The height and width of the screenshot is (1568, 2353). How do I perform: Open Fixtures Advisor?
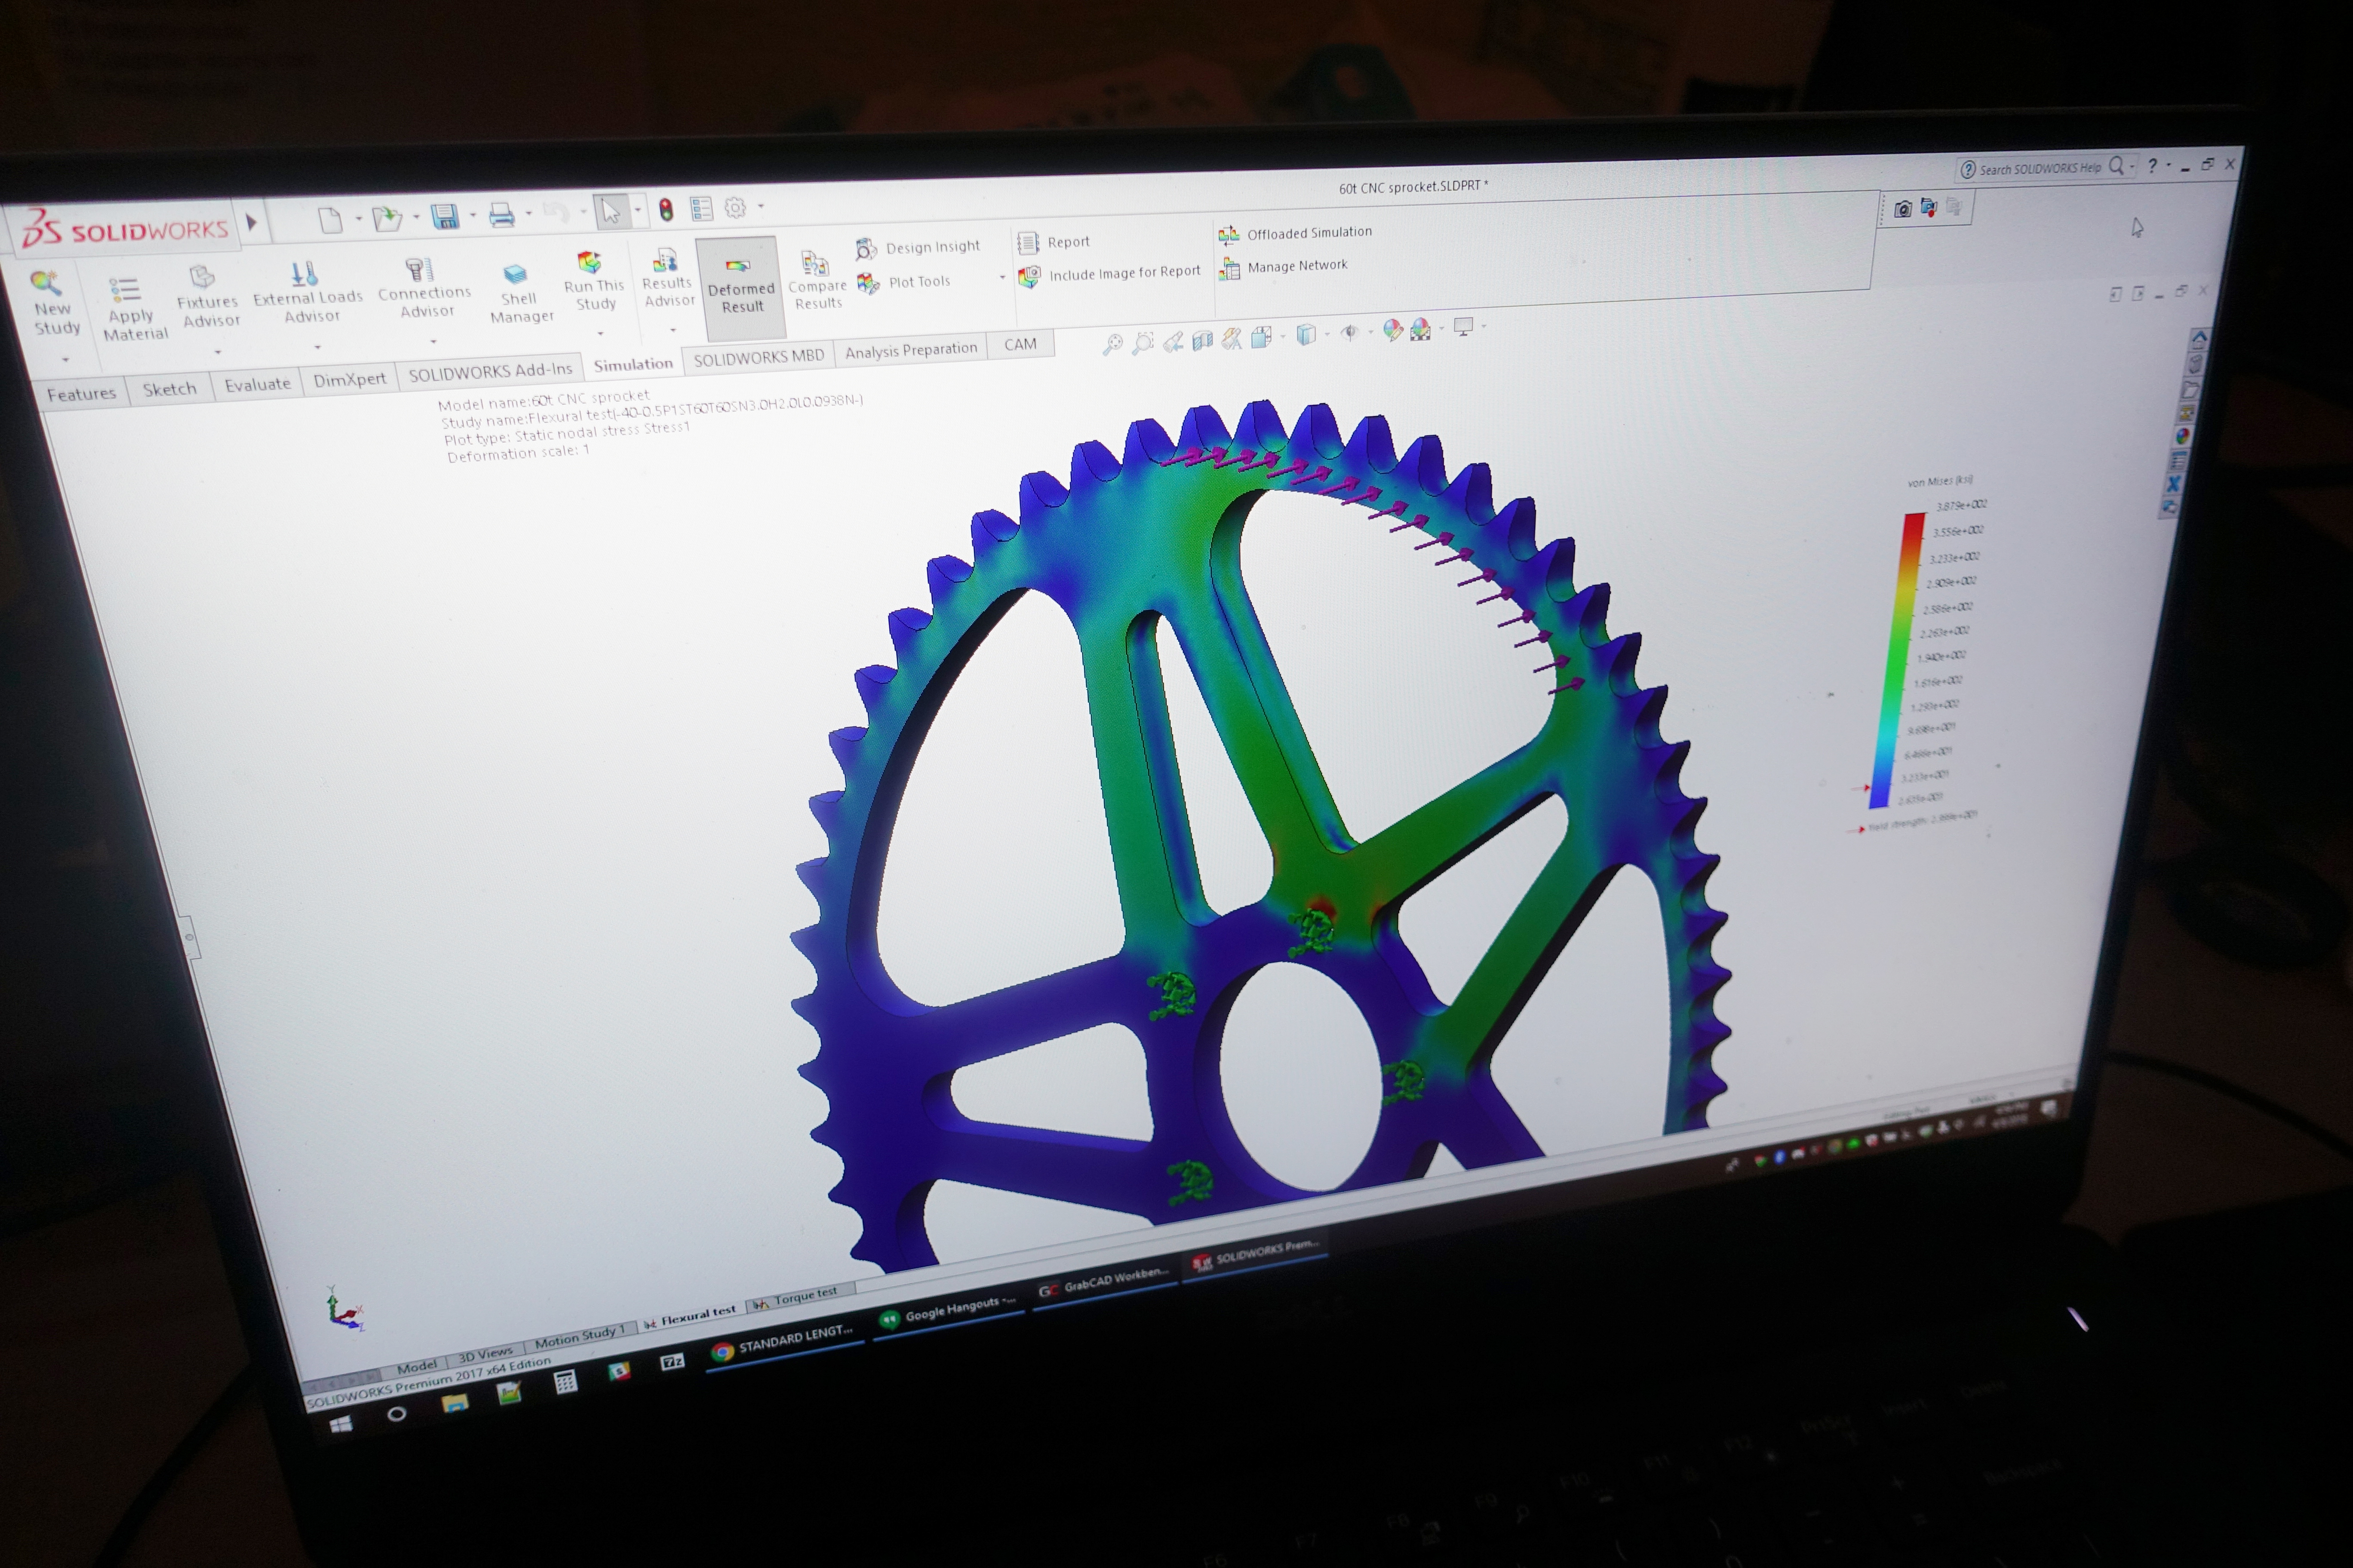pyautogui.click(x=208, y=296)
